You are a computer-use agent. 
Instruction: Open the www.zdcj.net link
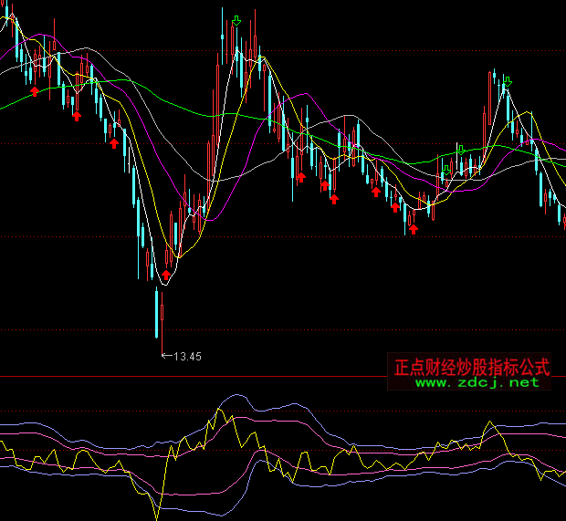[x=477, y=383]
